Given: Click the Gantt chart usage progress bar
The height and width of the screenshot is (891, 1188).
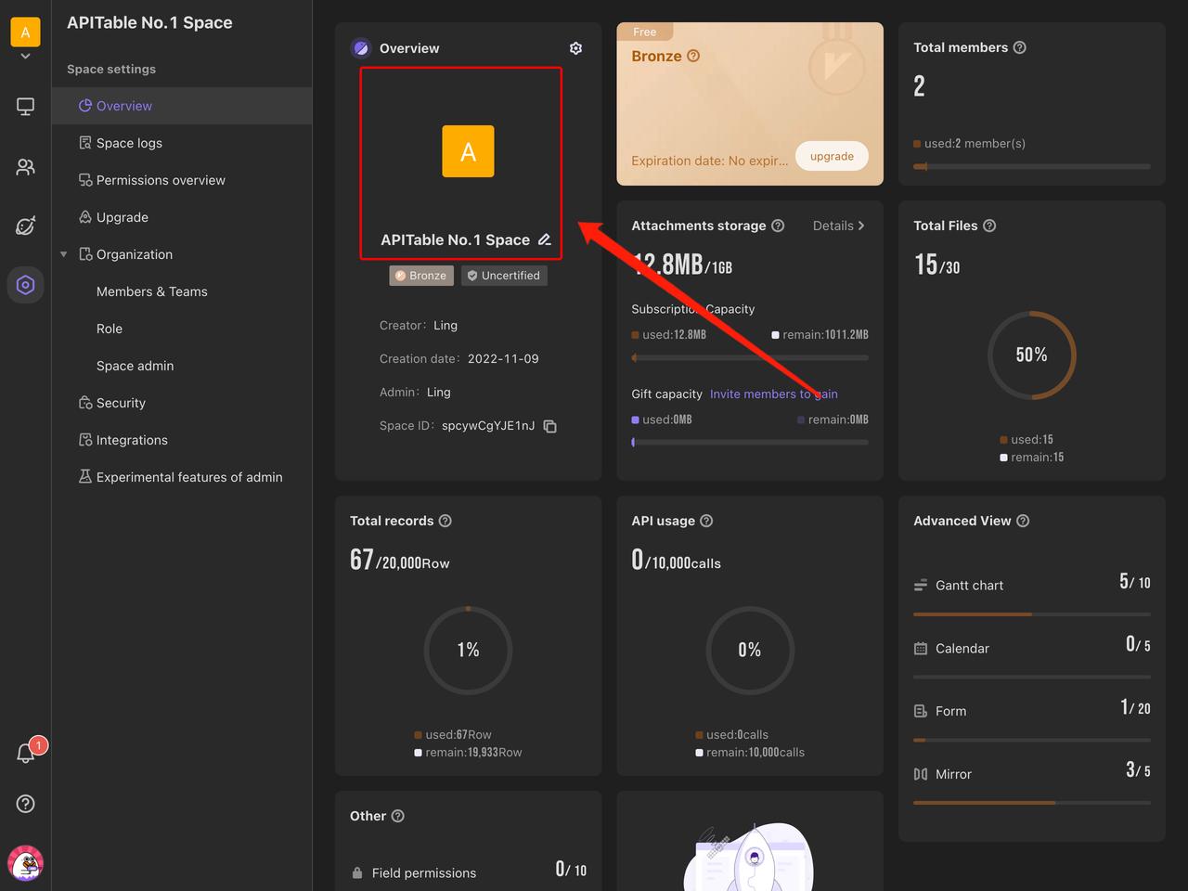Looking at the screenshot, I should coord(1032,614).
